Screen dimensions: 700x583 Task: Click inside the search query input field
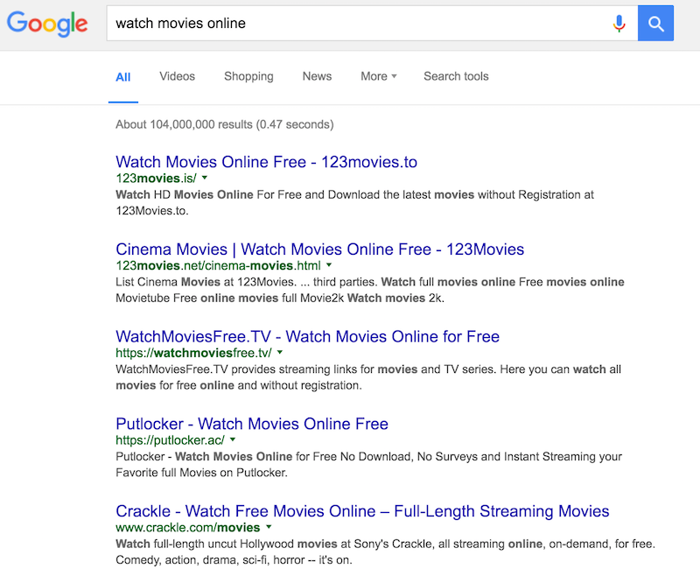coord(350,24)
